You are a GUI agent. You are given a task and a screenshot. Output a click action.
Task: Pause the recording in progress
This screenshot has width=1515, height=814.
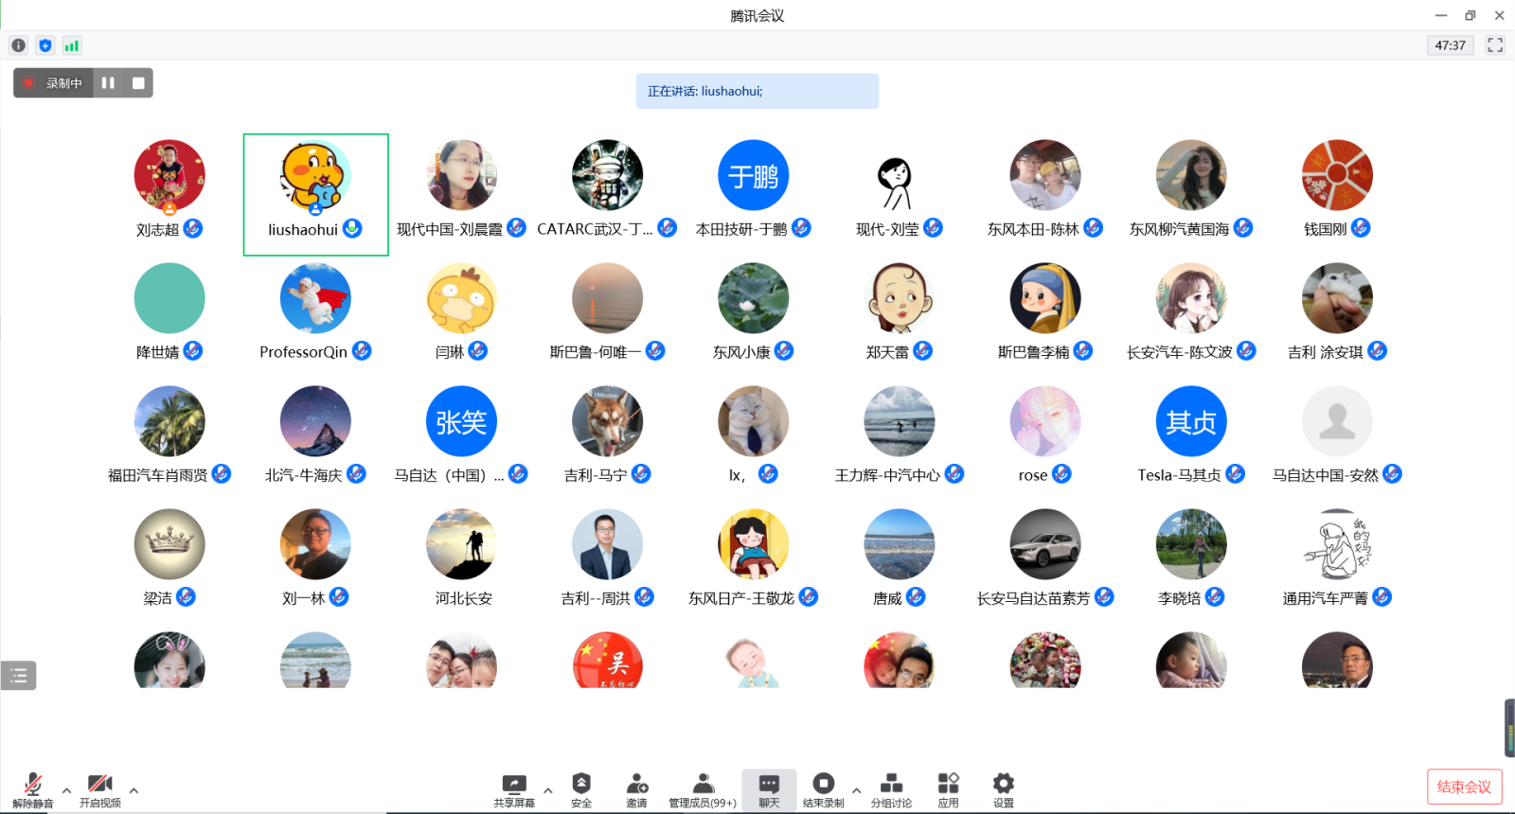point(108,83)
